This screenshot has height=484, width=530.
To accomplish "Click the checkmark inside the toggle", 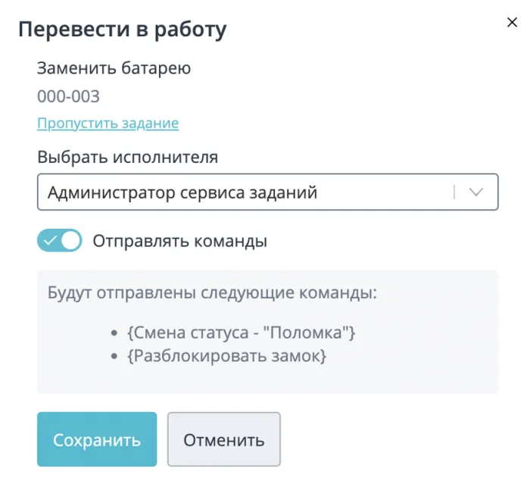I will (x=50, y=240).
